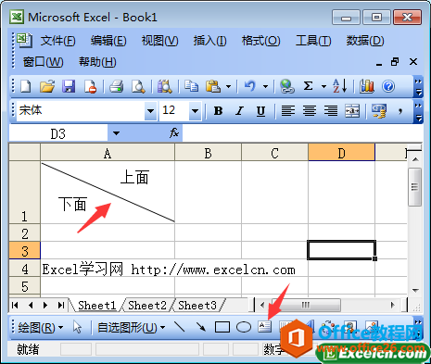Open the 工具(T) menu
This screenshot has width=431, height=364.
pyautogui.click(x=313, y=41)
